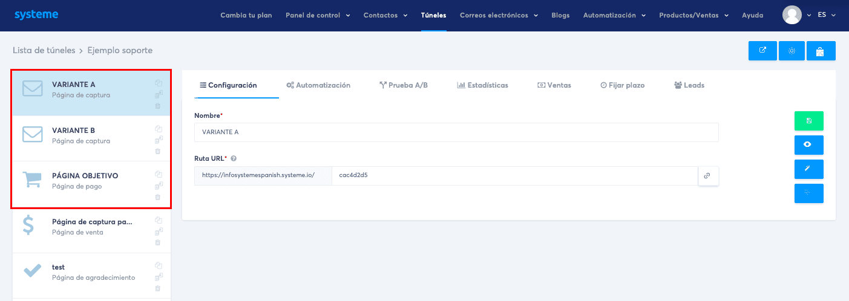The width and height of the screenshot is (849, 301).
Task: Delete the PÁGINA OBJETIVO step
Action: click(158, 197)
